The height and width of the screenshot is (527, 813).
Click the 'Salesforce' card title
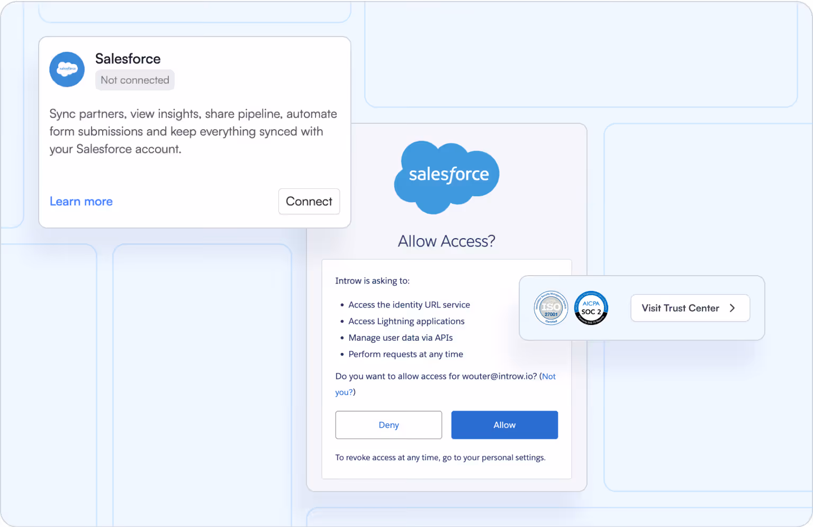128,59
